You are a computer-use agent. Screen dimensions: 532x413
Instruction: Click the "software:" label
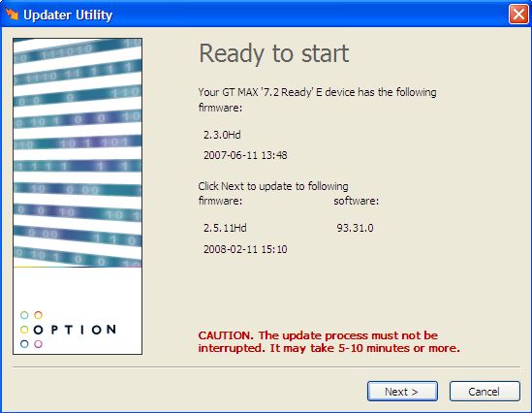[356, 201]
